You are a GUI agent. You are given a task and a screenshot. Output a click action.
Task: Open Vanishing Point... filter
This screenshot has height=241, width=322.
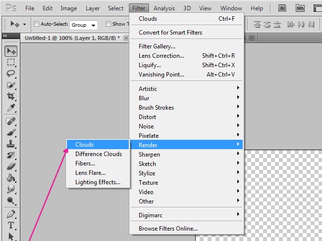pos(186,75)
